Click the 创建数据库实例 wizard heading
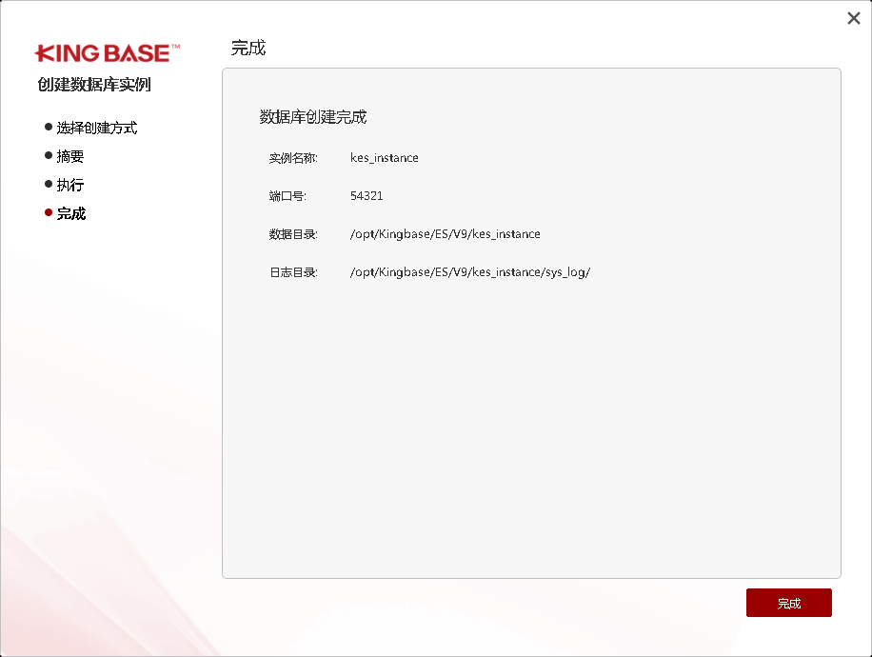The image size is (872, 657). pyautogui.click(x=95, y=85)
